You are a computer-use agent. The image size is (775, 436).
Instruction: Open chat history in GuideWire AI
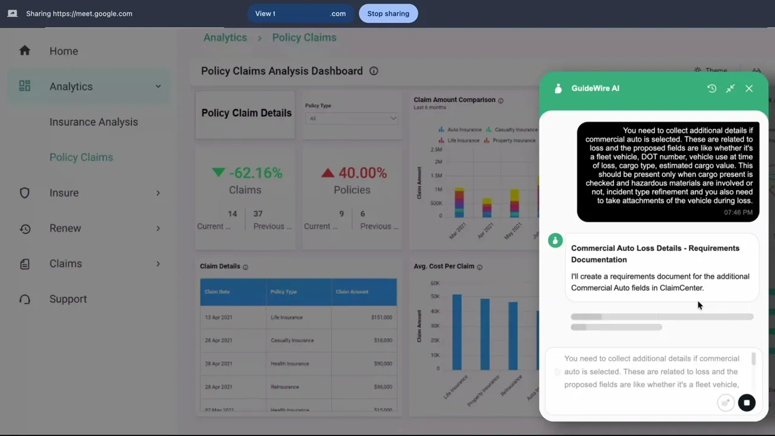click(x=712, y=88)
